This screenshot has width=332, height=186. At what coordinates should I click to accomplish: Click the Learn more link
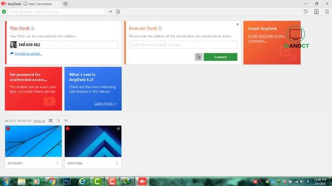105,103
